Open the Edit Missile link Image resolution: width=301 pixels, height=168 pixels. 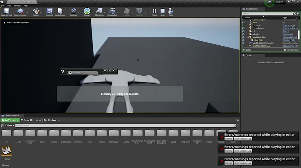(288, 35)
